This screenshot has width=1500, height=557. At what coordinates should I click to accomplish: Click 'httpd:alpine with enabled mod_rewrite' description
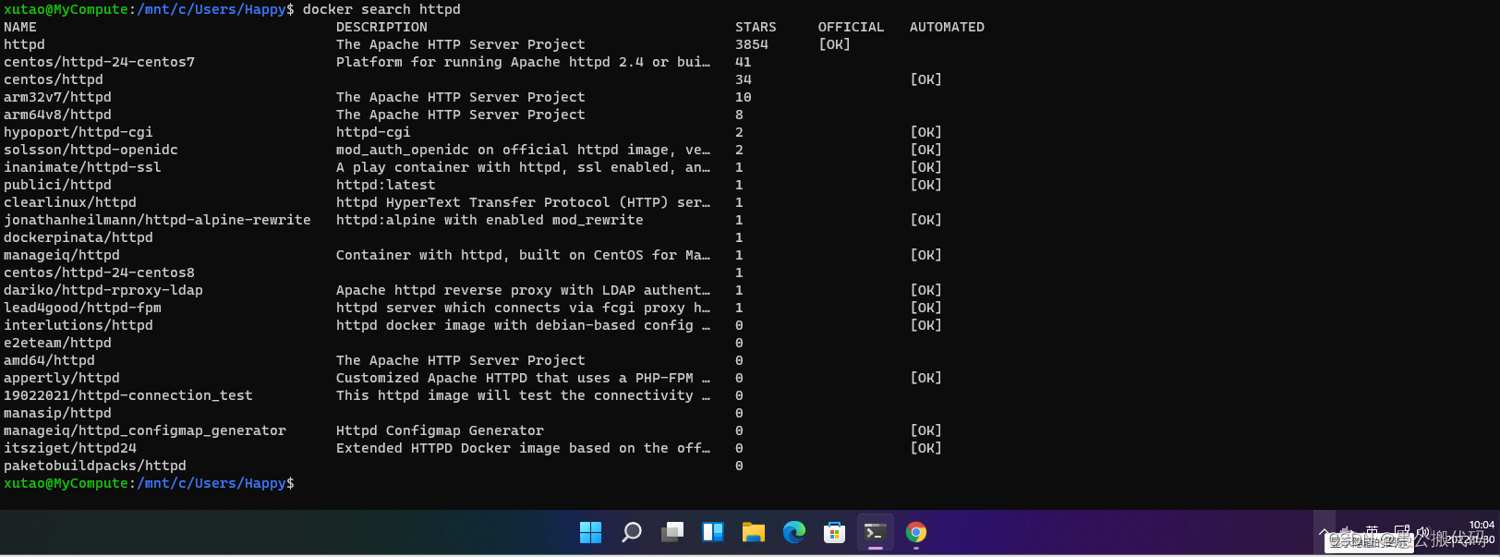[490, 220]
